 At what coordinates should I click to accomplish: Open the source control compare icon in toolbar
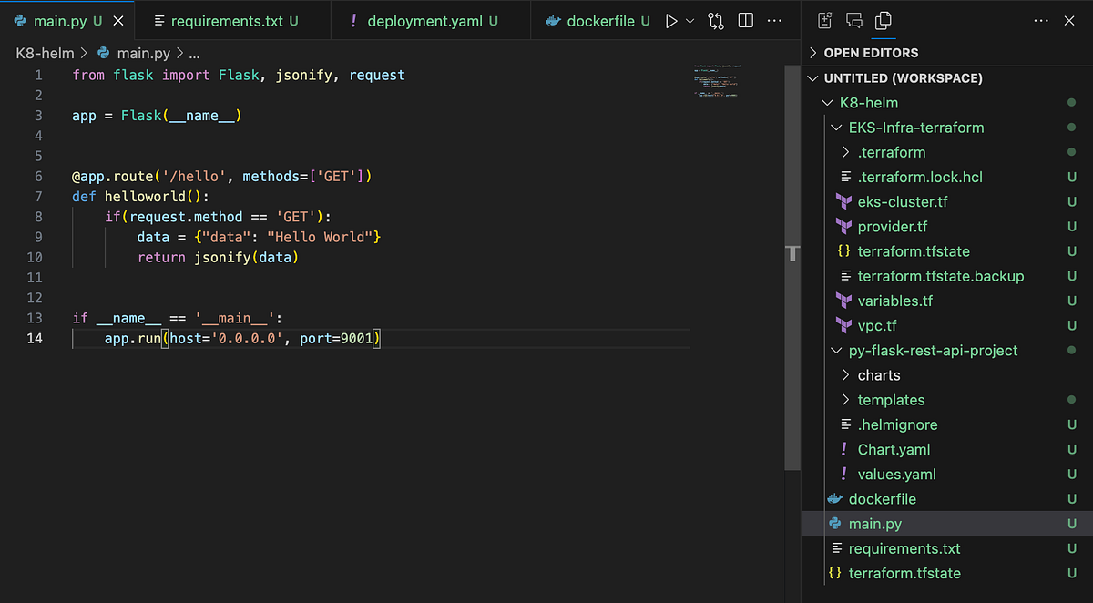(716, 19)
